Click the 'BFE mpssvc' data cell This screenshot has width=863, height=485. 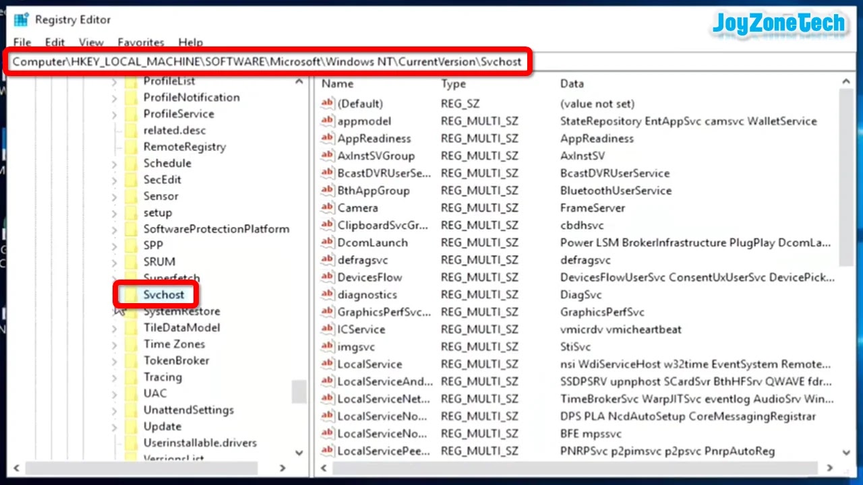pyautogui.click(x=591, y=434)
